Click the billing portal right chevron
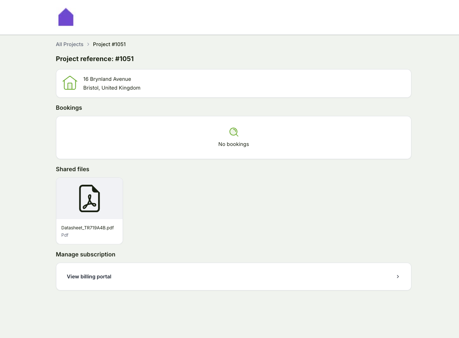The width and height of the screenshot is (459, 338). tap(398, 277)
